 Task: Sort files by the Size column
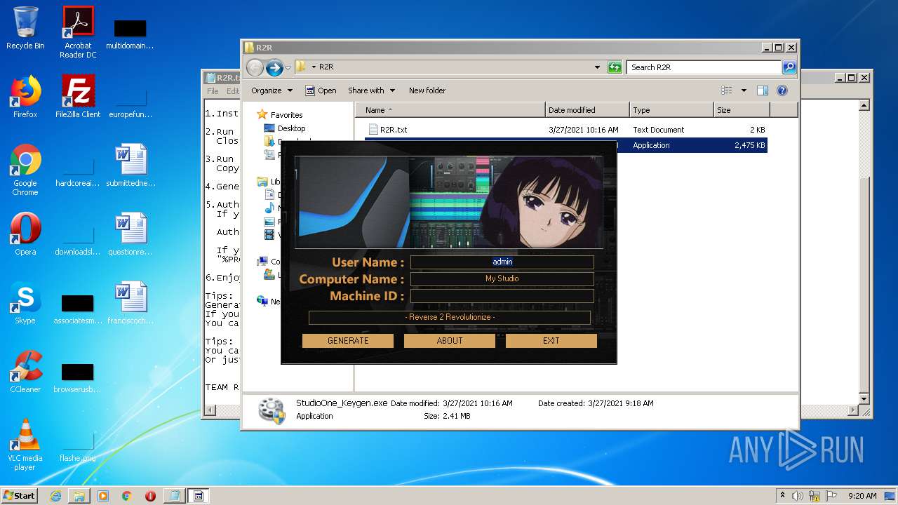tap(741, 110)
